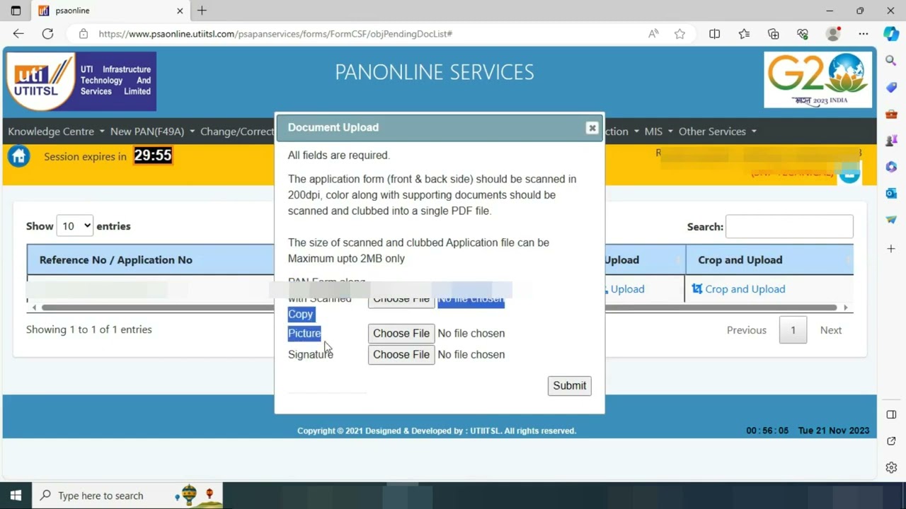Sort by Reference No / Application No column
This screenshot has width=906, height=509.
(151, 260)
